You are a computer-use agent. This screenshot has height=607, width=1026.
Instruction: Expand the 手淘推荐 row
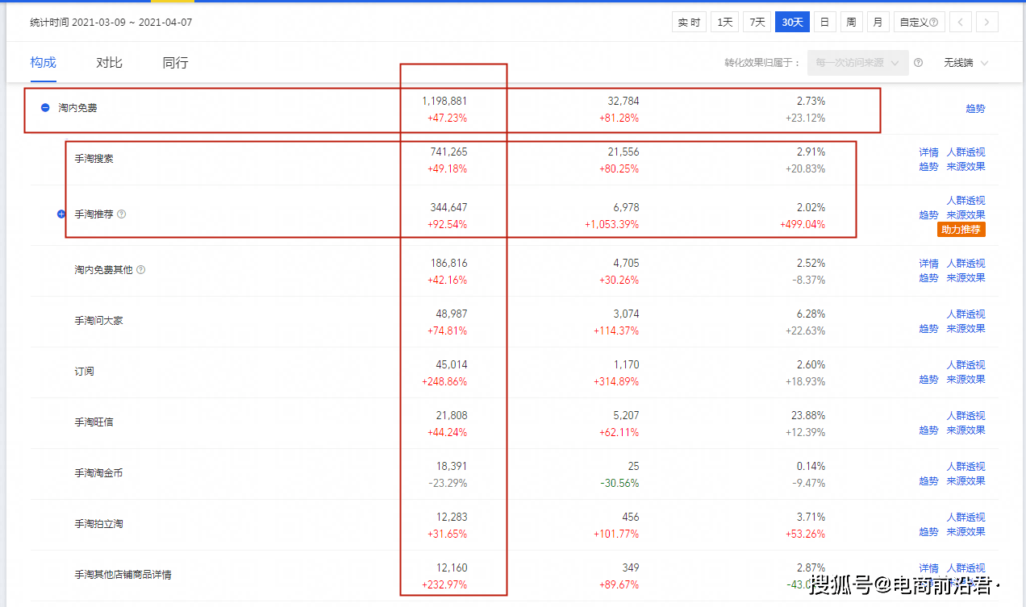coord(61,214)
